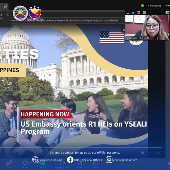Click the zoom-in magnifier on shared content

143,153
